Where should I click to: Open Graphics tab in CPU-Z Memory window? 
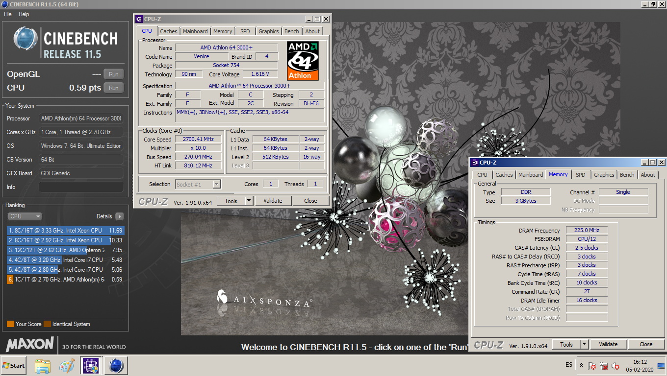pos(604,175)
